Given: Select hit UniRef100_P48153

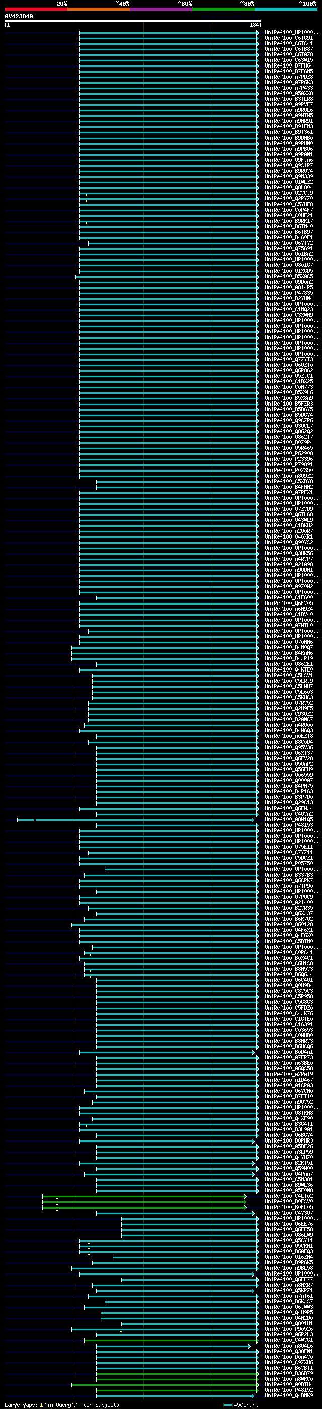Looking at the screenshot, I should click(x=289, y=825).
